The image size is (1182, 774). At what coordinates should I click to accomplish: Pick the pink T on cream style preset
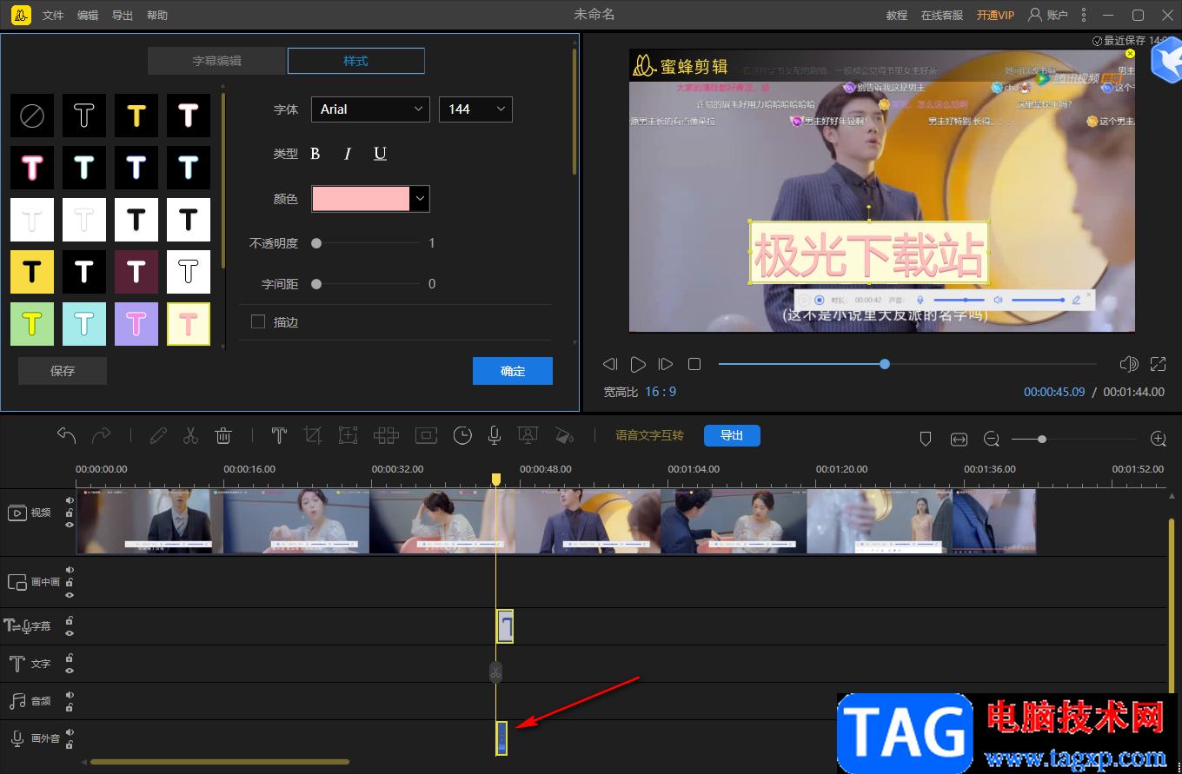(x=189, y=324)
